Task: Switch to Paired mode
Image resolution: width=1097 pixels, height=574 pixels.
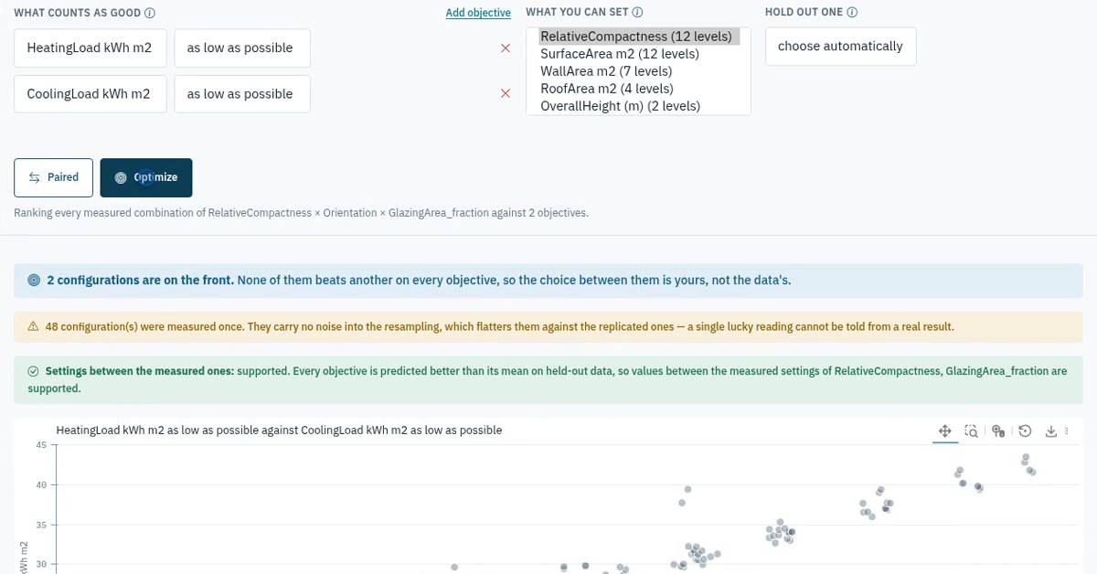Action: point(53,177)
